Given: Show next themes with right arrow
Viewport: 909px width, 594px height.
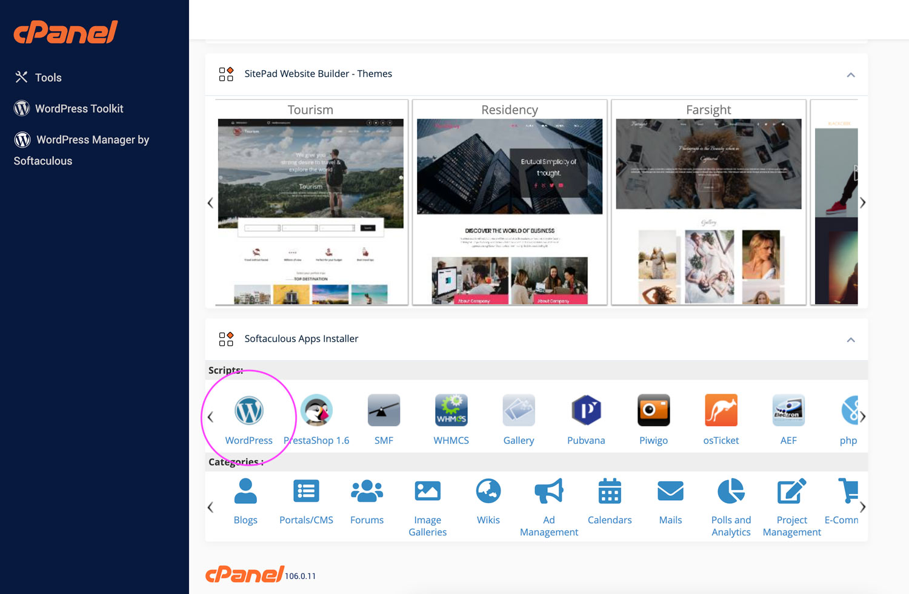Looking at the screenshot, I should pyautogui.click(x=862, y=203).
